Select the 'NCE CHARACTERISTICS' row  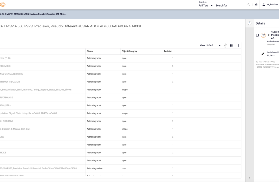pyautogui.click(x=121, y=74)
